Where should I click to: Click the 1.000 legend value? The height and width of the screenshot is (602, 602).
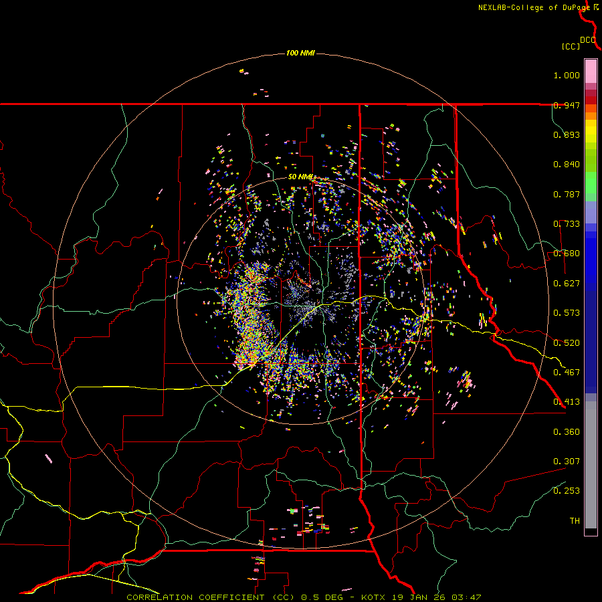coord(567,75)
